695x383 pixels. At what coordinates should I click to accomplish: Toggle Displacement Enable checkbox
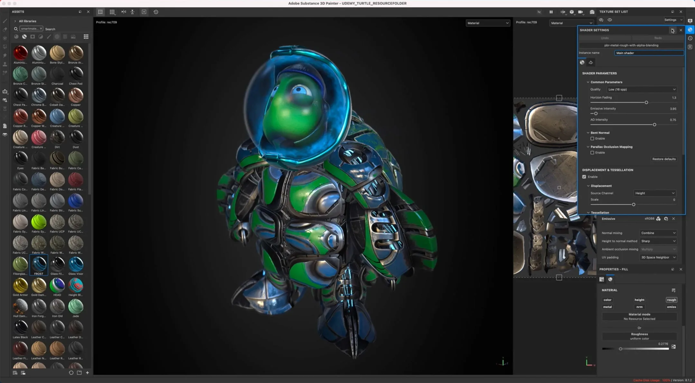584,176
